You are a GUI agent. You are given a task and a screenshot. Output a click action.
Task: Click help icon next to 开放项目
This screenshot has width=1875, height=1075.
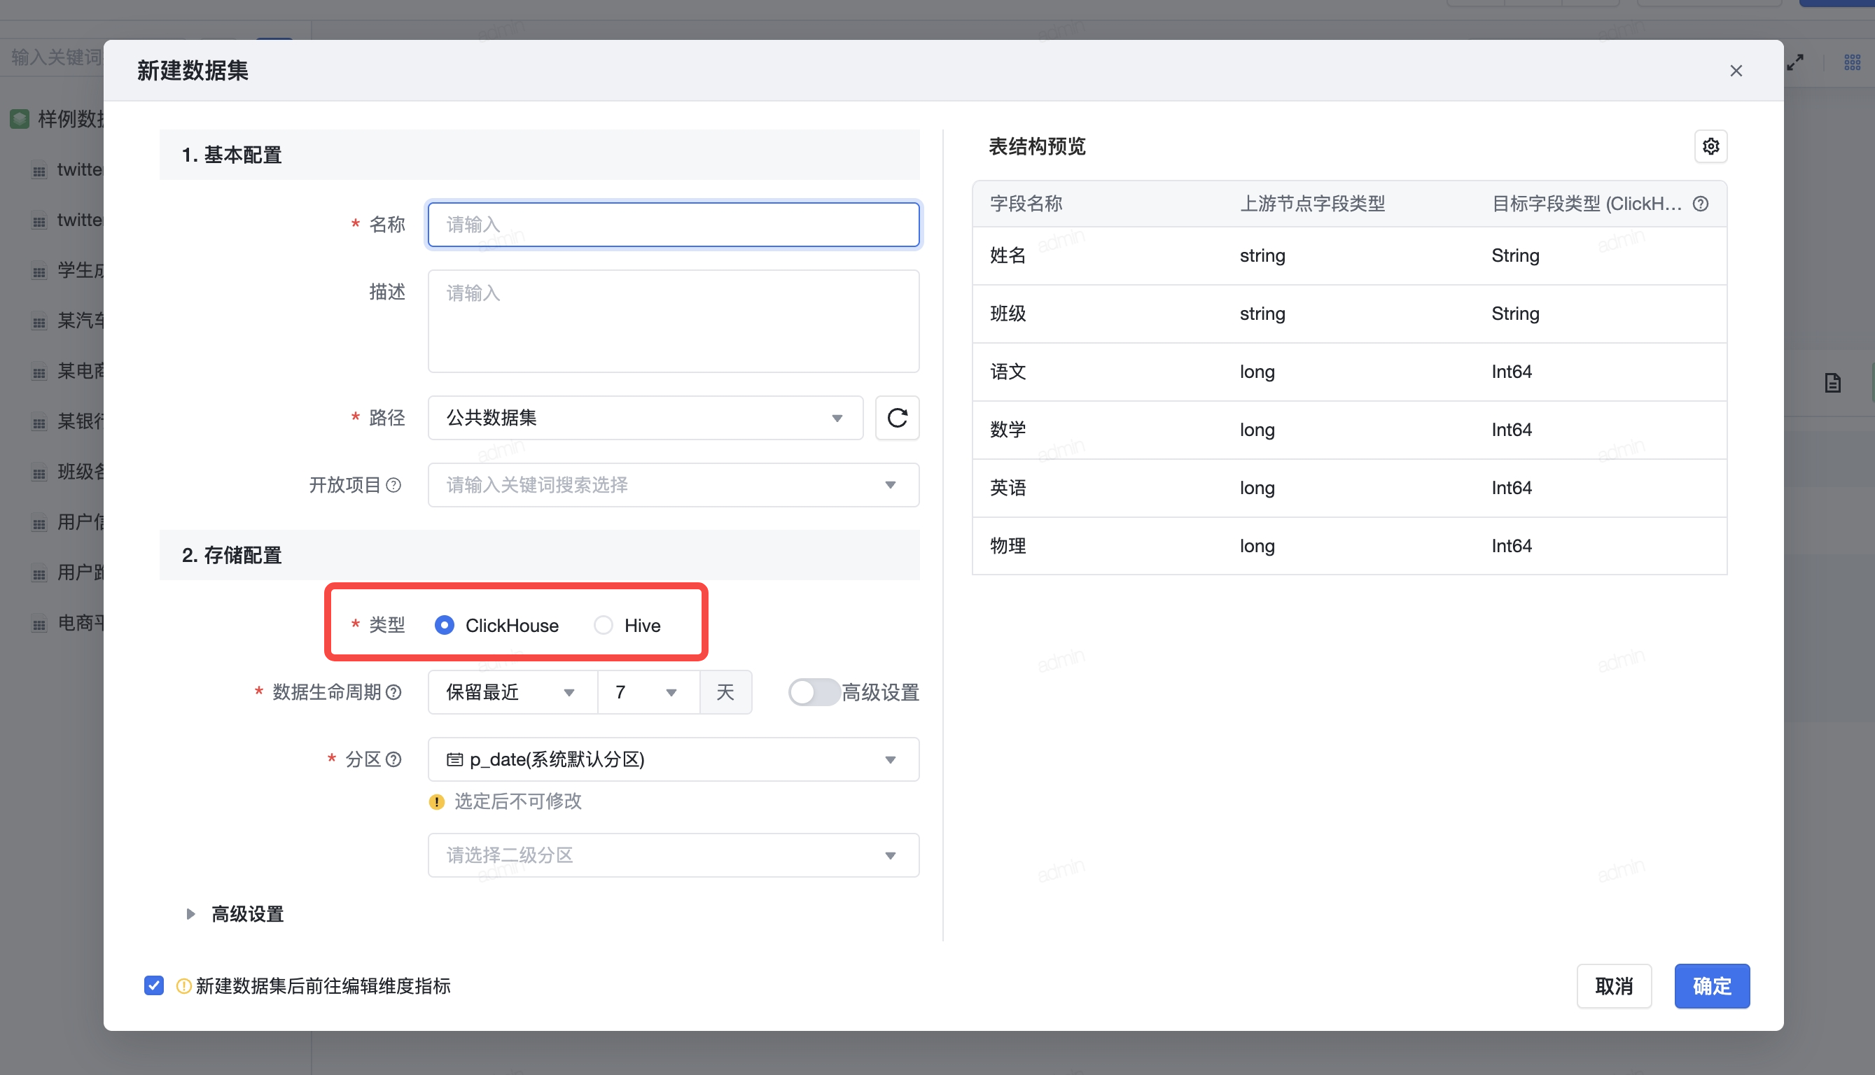tap(393, 485)
